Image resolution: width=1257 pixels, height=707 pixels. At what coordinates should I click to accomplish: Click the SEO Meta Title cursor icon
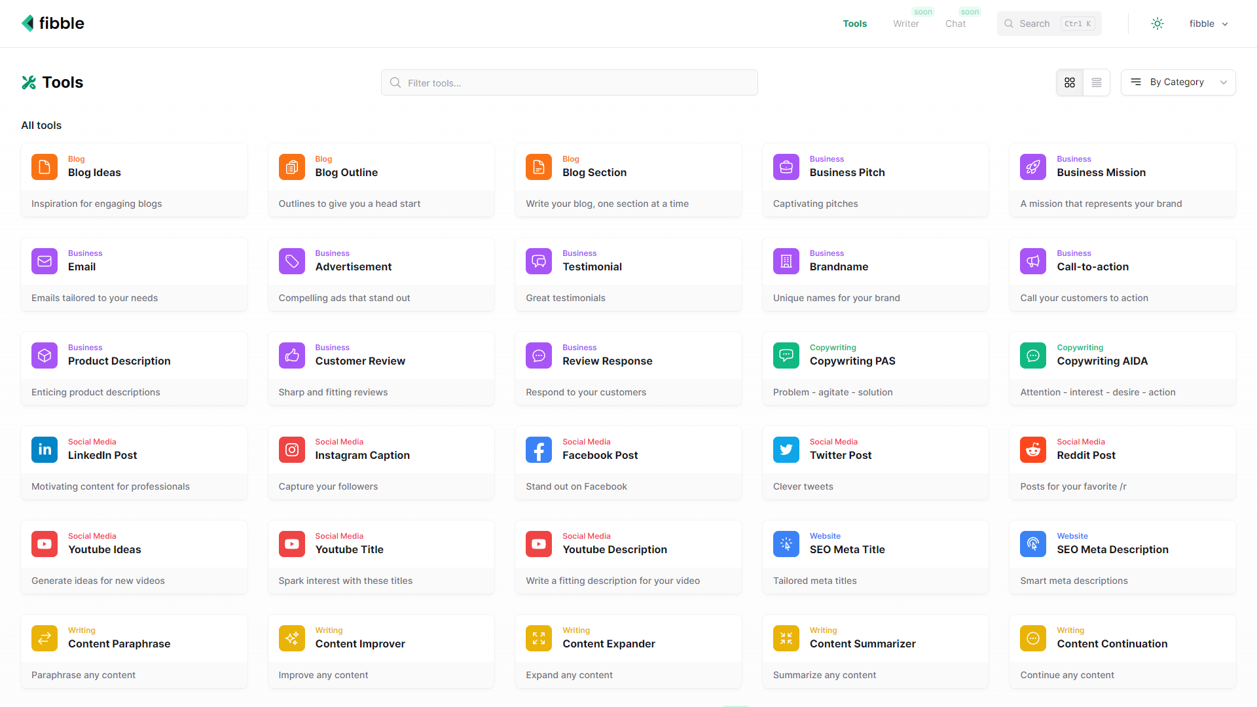[786, 544]
